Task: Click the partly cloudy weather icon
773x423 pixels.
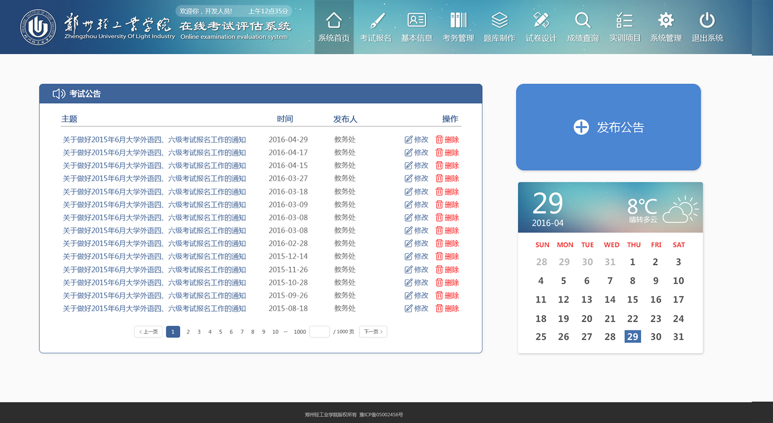Action: click(681, 209)
